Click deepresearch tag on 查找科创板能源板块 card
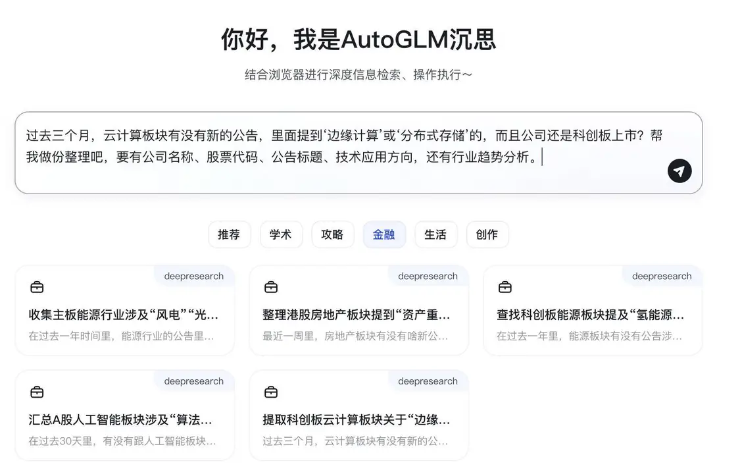 coord(662,277)
